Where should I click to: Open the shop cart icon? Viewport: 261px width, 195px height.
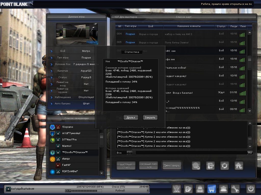[212, 189]
